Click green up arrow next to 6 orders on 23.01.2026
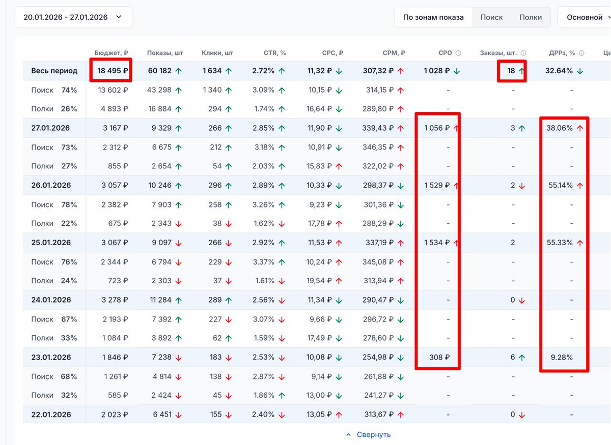611x445 pixels. click(x=521, y=358)
